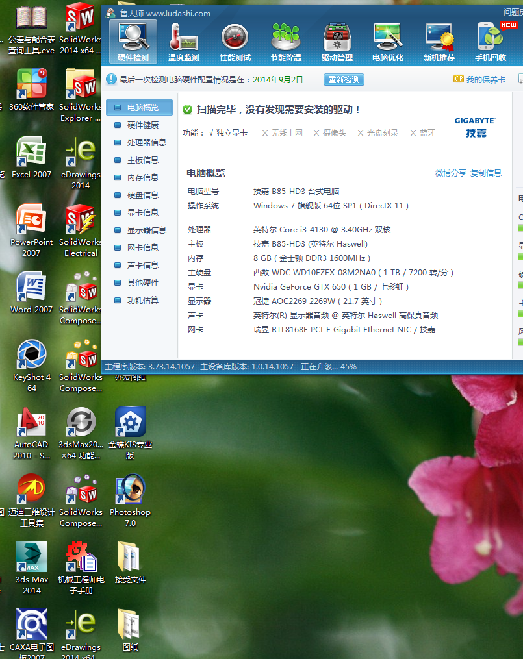Screen dimensions: 523x659
Task: Open 3dsMax20 x64 功能 shortcut
Action: tap(81, 433)
